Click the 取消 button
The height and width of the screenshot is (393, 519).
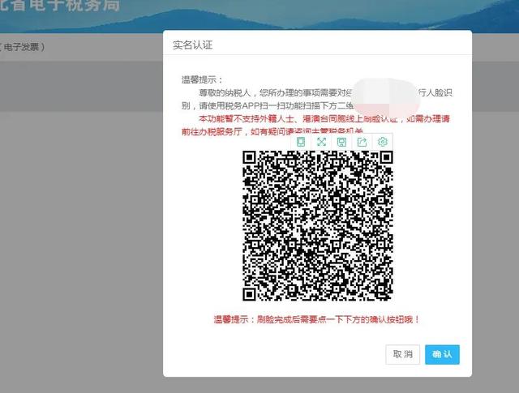[x=403, y=355]
